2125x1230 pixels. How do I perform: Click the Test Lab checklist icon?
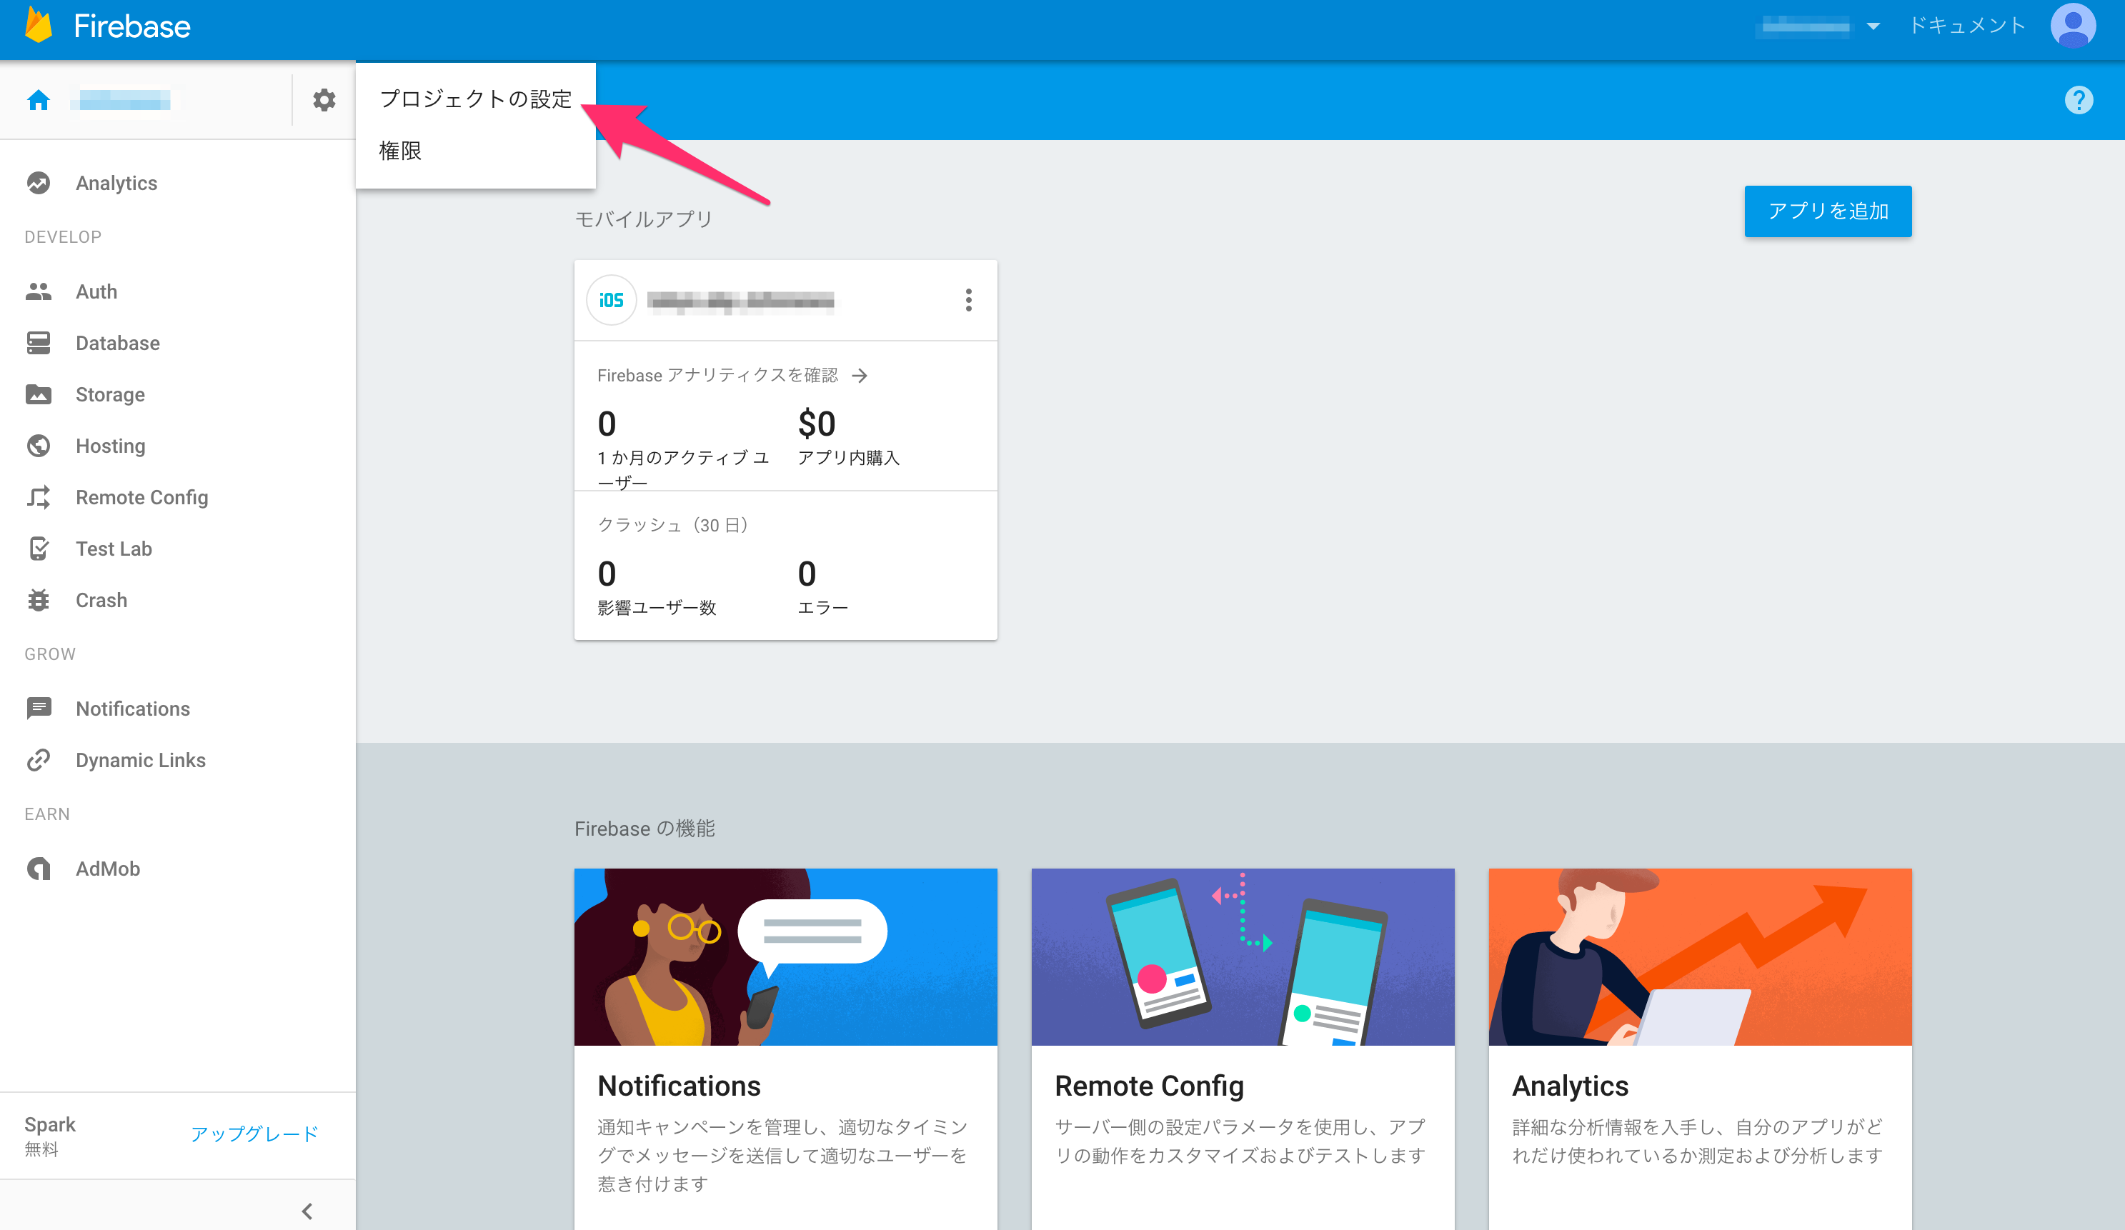click(x=39, y=549)
